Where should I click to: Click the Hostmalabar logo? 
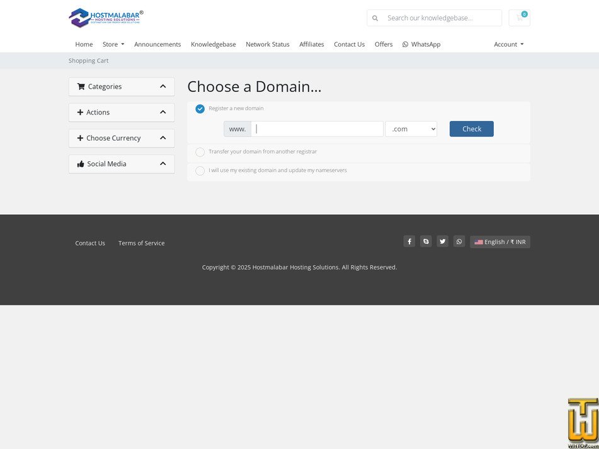pos(105,18)
